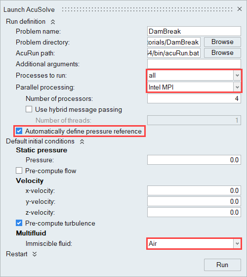Enable the Pre-compute flow checkbox
This screenshot has height=277, width=247.
click(x=19, y=171)
